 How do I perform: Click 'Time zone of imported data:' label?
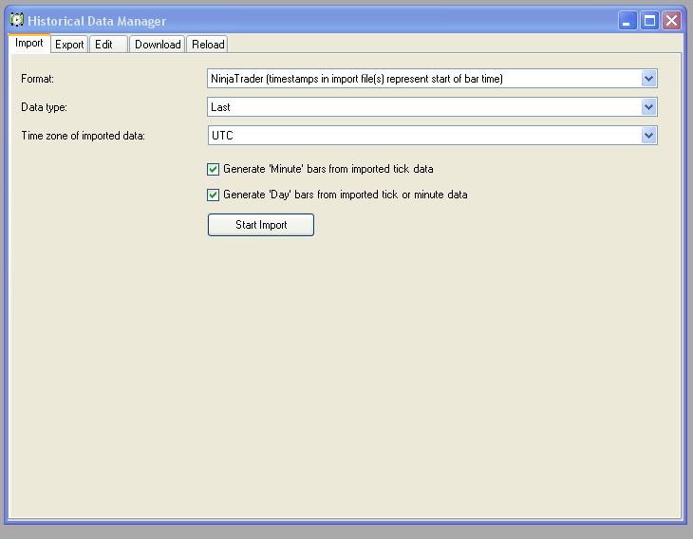[x=84, y=135]
